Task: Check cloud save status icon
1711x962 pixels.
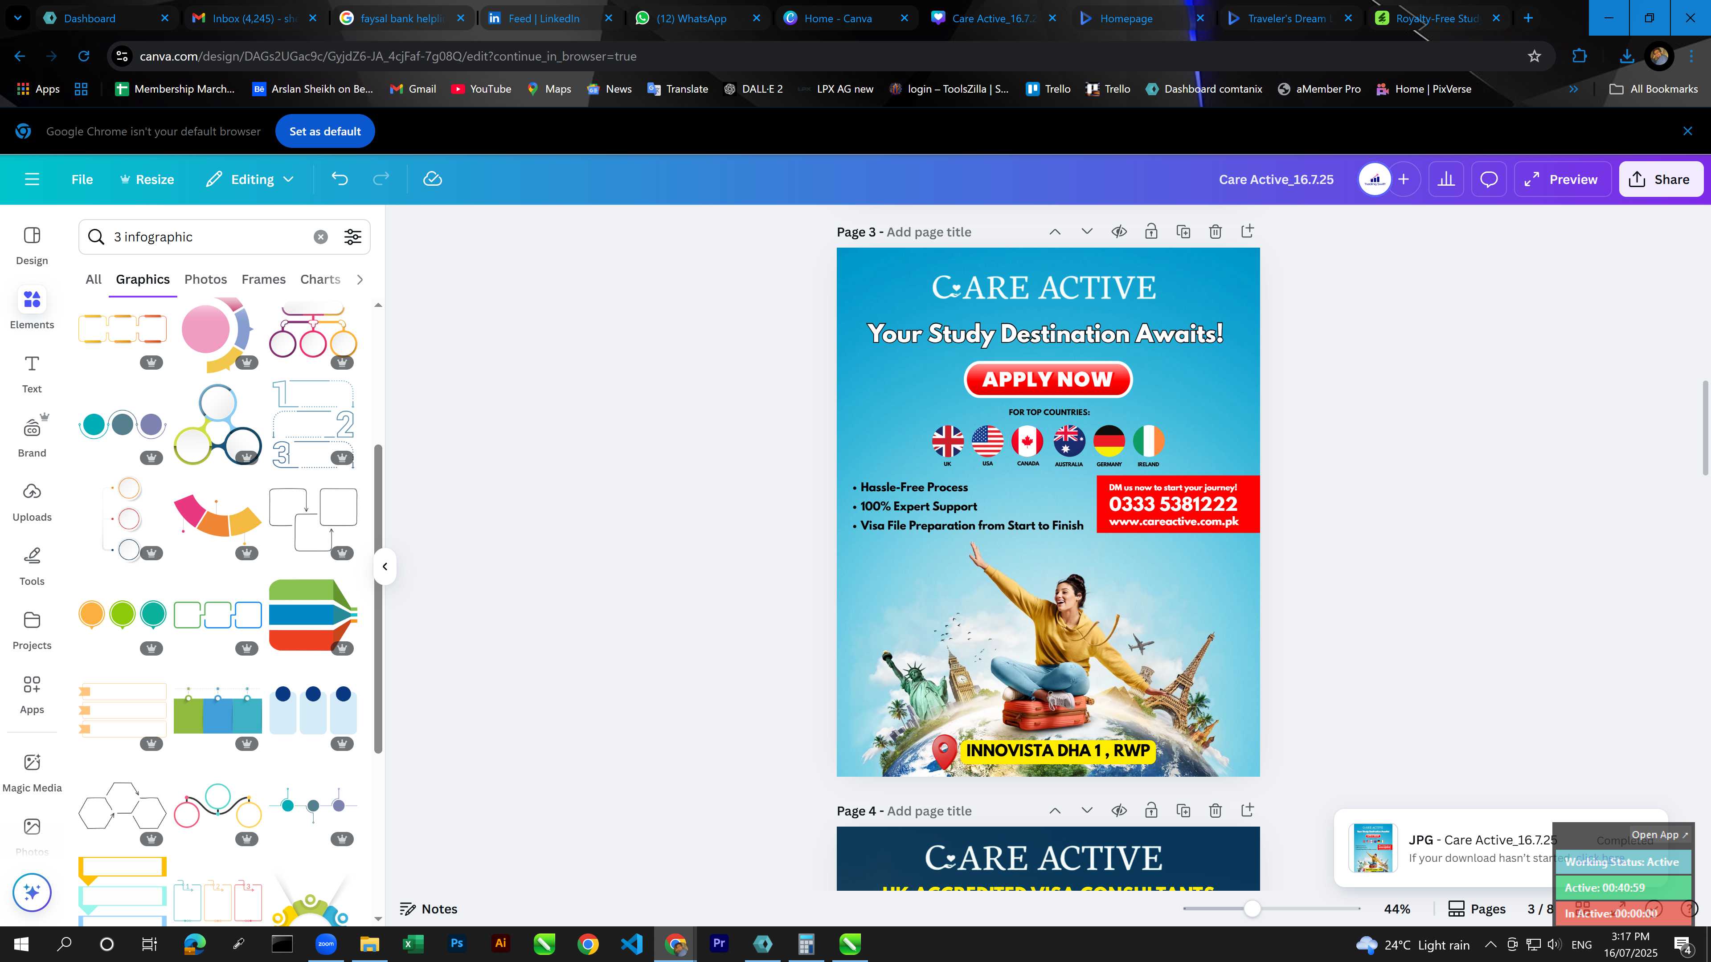Action: click(432, 179)
